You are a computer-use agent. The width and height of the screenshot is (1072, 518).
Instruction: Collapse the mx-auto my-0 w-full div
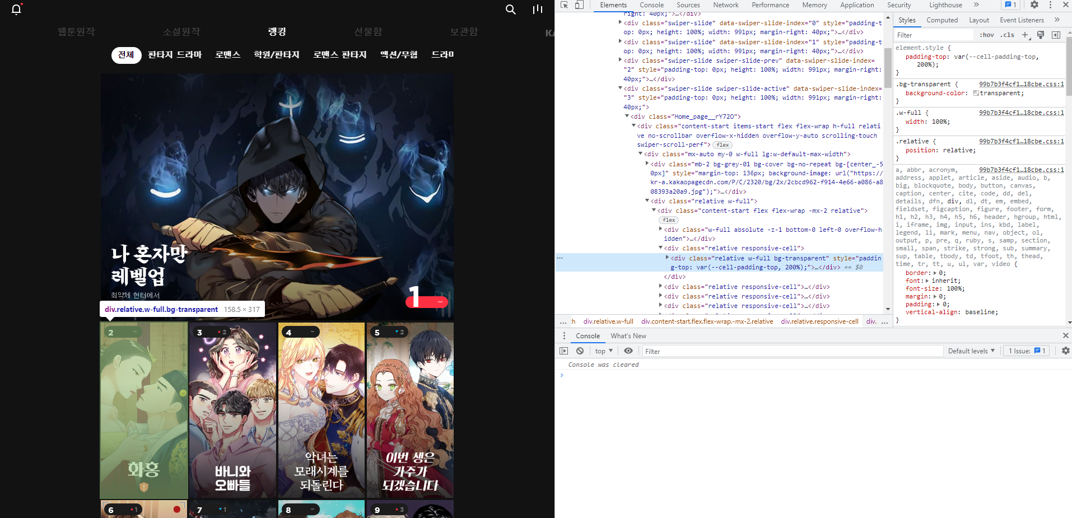[x=640, y=153]
